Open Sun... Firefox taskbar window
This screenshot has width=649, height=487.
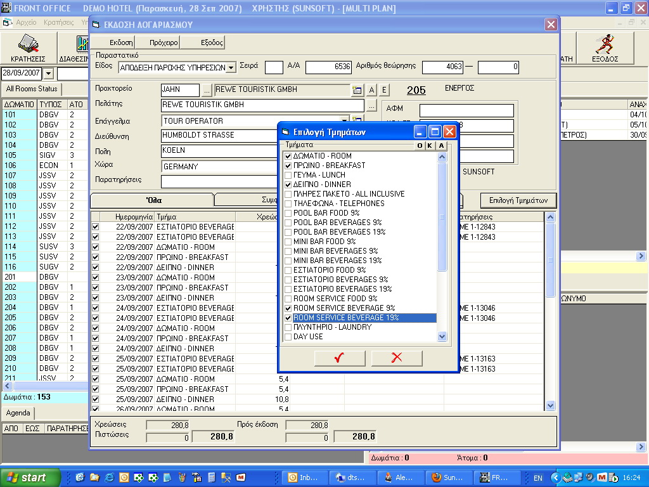point(449,477)
